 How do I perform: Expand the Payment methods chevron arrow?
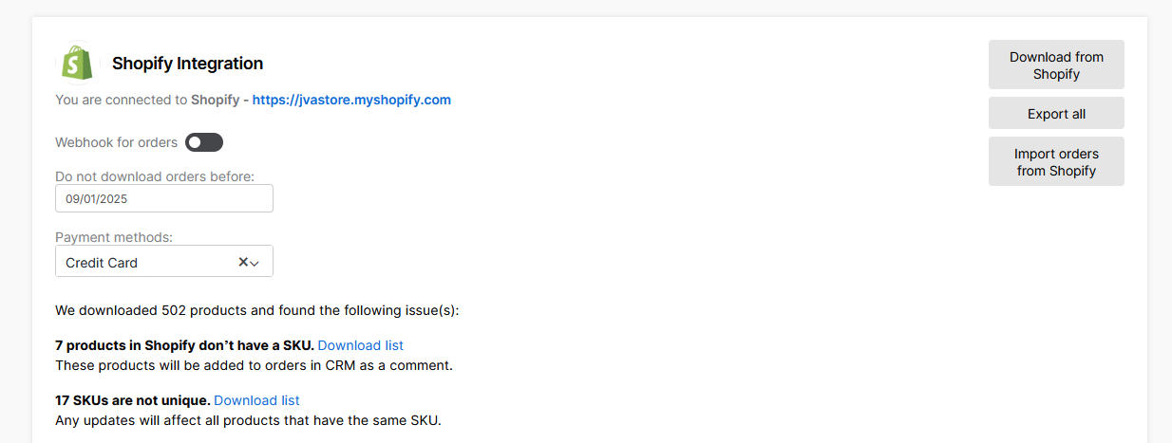click(255, 263)
